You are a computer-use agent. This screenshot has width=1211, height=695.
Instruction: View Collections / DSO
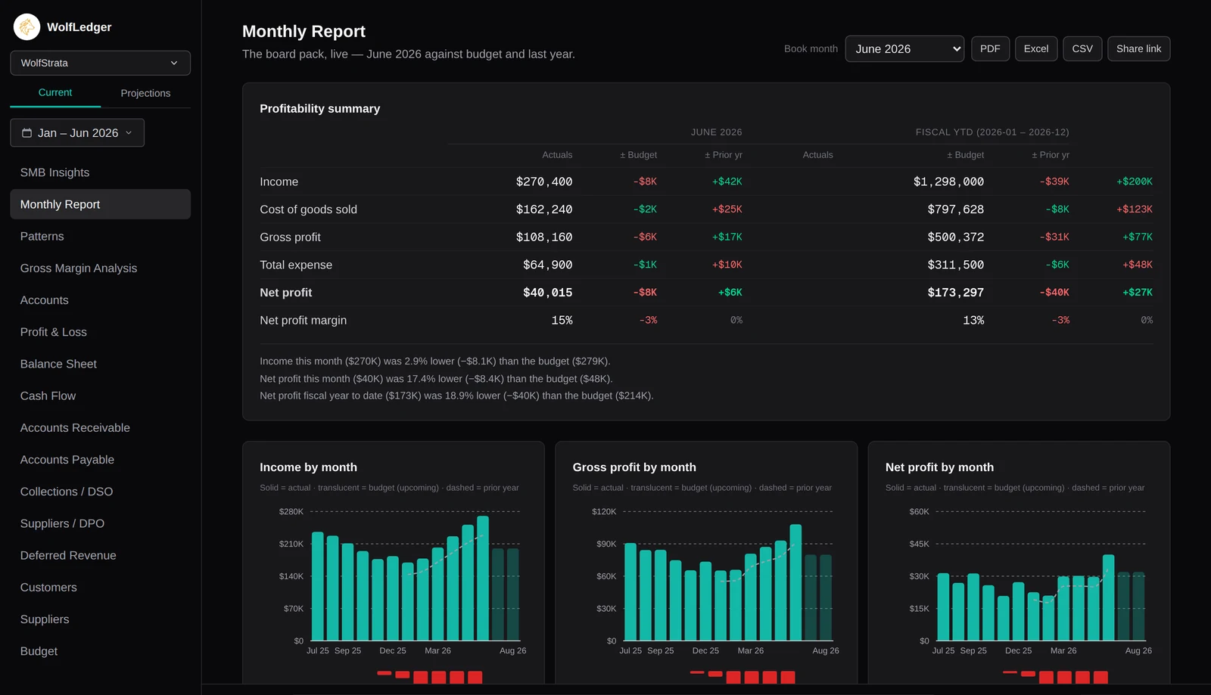click(100, 492)
